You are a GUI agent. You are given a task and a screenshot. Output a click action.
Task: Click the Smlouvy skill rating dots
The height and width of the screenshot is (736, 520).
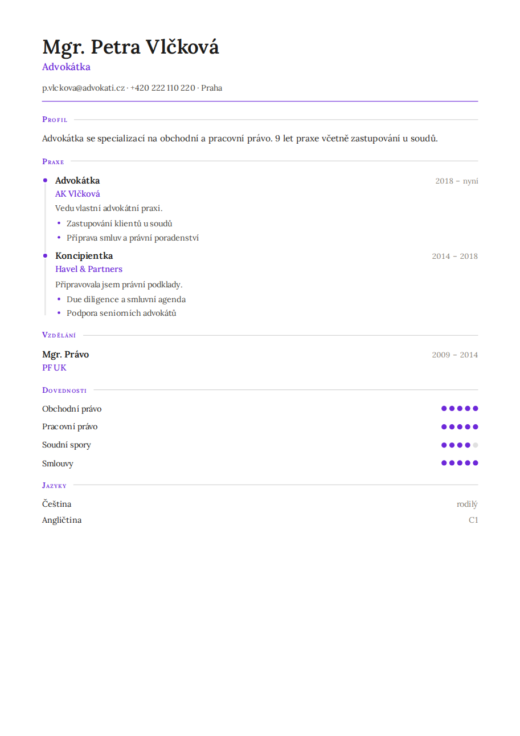460,463
